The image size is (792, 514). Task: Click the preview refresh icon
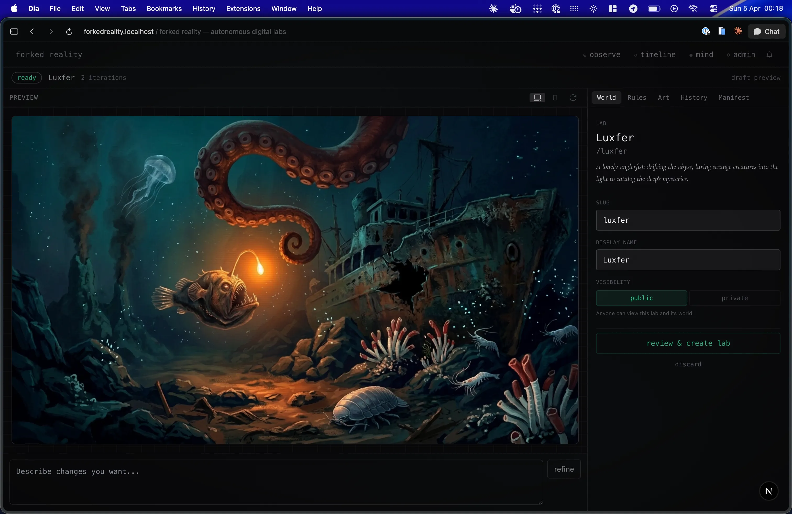[573, 97]
